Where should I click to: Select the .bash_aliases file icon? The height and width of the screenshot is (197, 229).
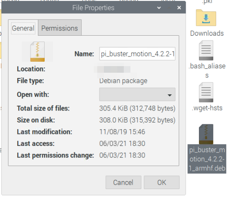coord(206,50)
